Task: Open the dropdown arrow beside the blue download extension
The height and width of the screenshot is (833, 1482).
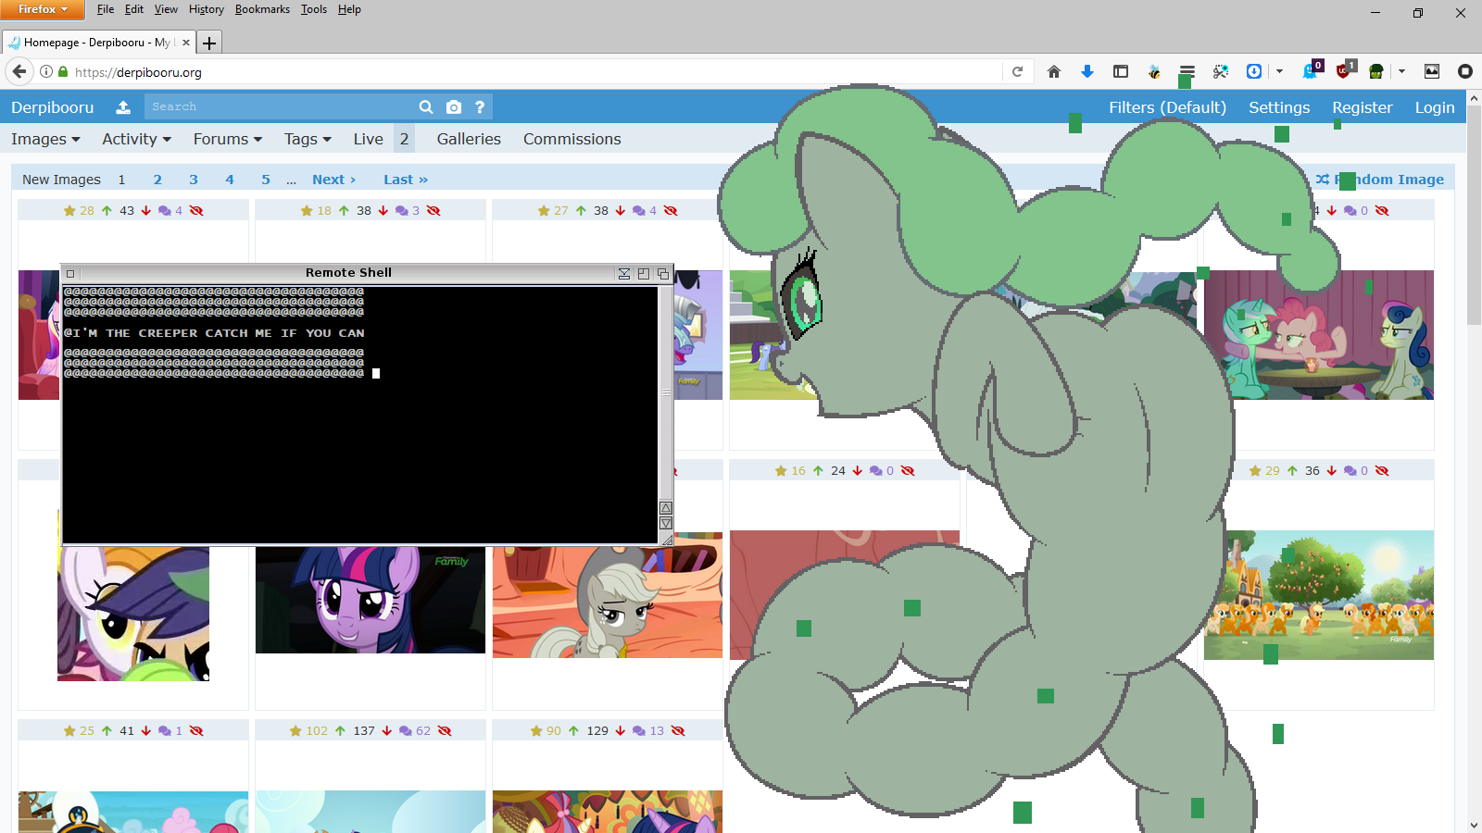Action: point(1279,71)
